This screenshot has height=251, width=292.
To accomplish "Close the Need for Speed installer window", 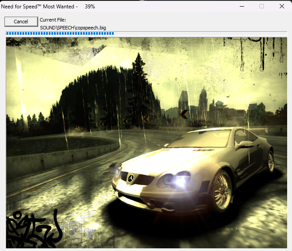I will pyautogui.click(x=281, y=6).
